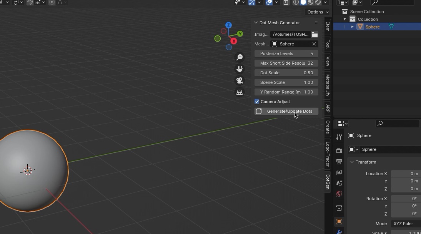Toggle camera view with camera icon

[240, 80]
